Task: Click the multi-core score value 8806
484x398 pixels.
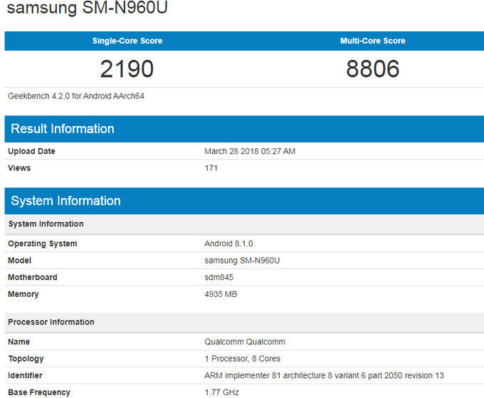Action: 372,69
